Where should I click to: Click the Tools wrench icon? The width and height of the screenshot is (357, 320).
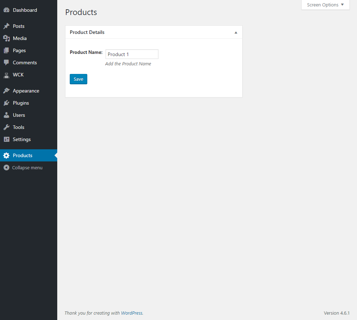click(x=6, y=127)
